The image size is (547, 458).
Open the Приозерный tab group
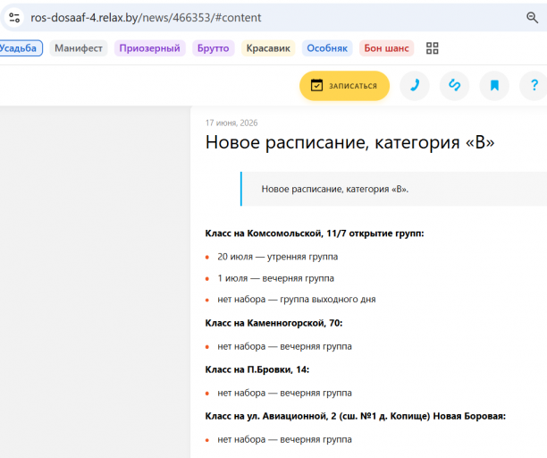coord(149,48)
